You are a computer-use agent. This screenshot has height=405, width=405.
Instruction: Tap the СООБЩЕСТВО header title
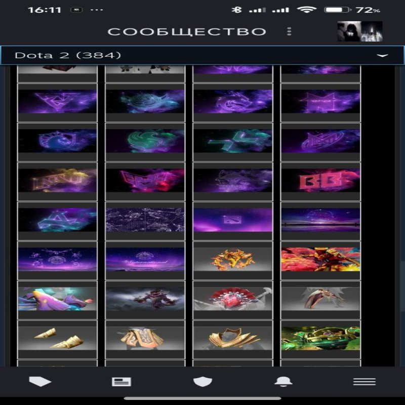point(187,31)
